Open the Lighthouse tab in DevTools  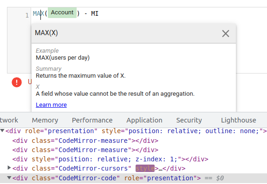click(x=238, y=120)
